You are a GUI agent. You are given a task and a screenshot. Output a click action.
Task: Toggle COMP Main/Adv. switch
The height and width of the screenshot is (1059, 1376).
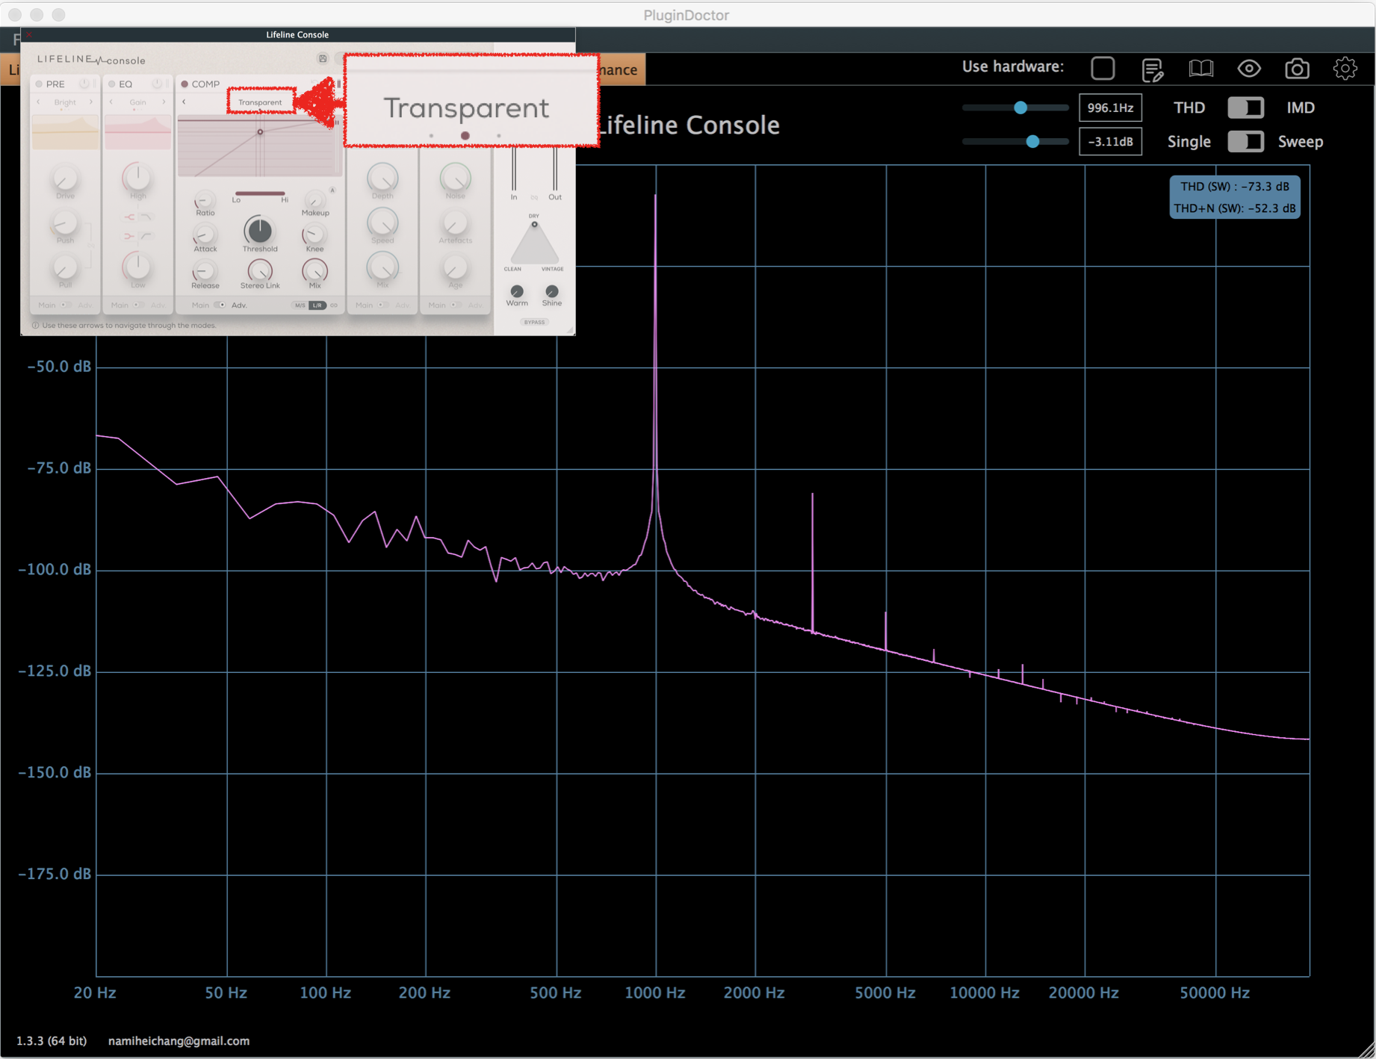tap(220, 305)
